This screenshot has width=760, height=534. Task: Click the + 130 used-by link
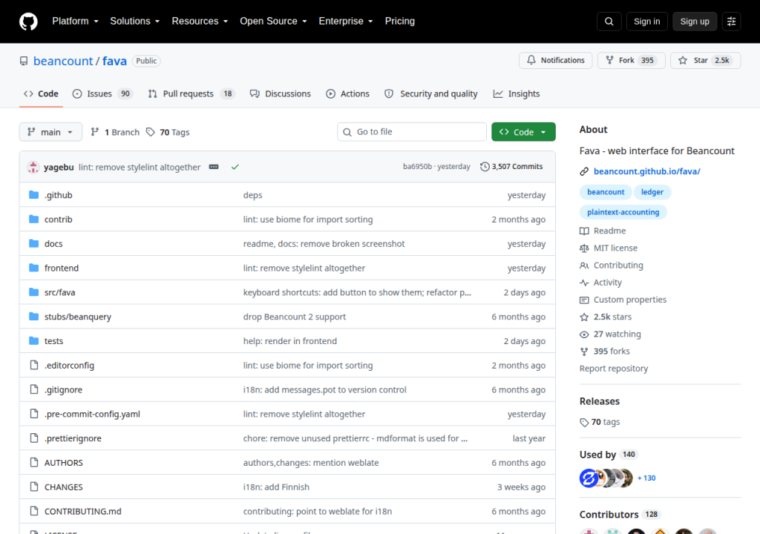646,478
